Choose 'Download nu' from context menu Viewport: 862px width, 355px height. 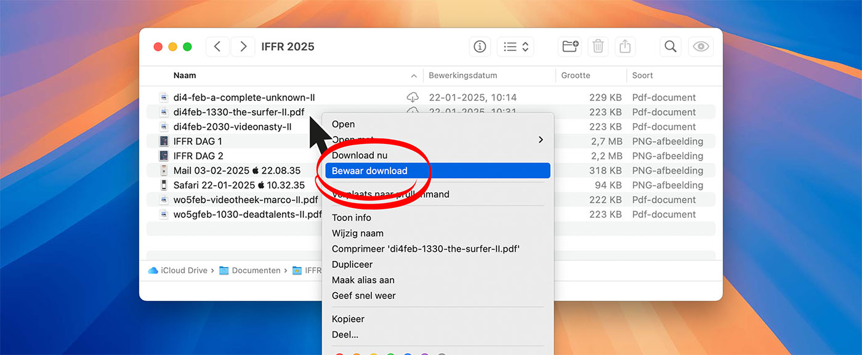pos(360,156)
